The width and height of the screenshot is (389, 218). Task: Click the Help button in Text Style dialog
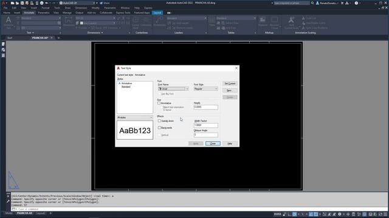click(x=230, y=144)
